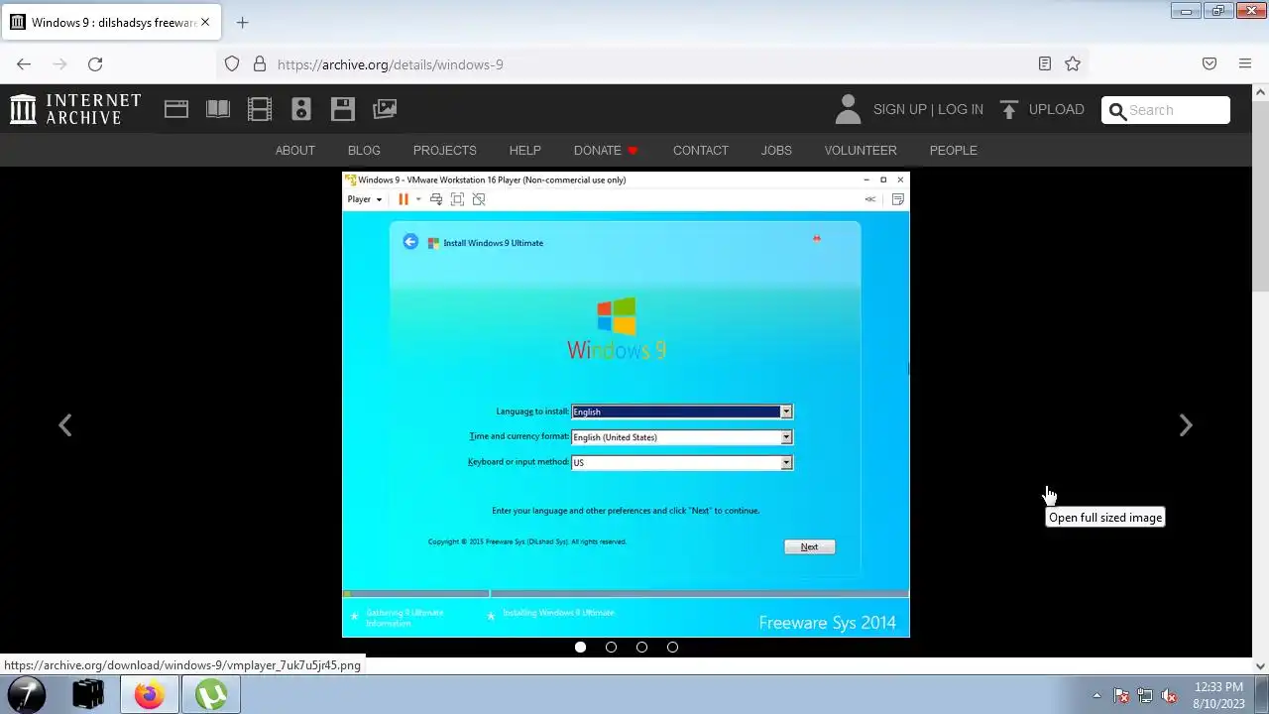Open a new browser tab
This screenshot has width=1269, height=714.
(x=242, y=22)
